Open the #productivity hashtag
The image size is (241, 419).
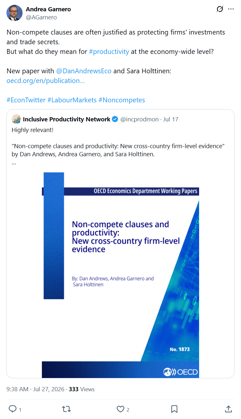coord(109,52)
